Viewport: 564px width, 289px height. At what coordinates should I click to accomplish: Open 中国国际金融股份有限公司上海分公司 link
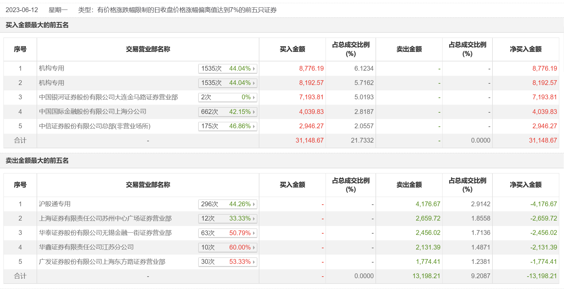[93, 111]
